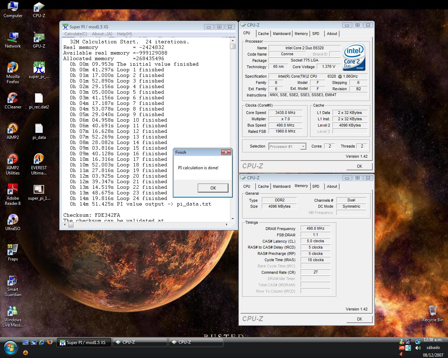Open the About...(A) menu in Super PI
Screen dimensions: 448x358
tap(102, 34)
